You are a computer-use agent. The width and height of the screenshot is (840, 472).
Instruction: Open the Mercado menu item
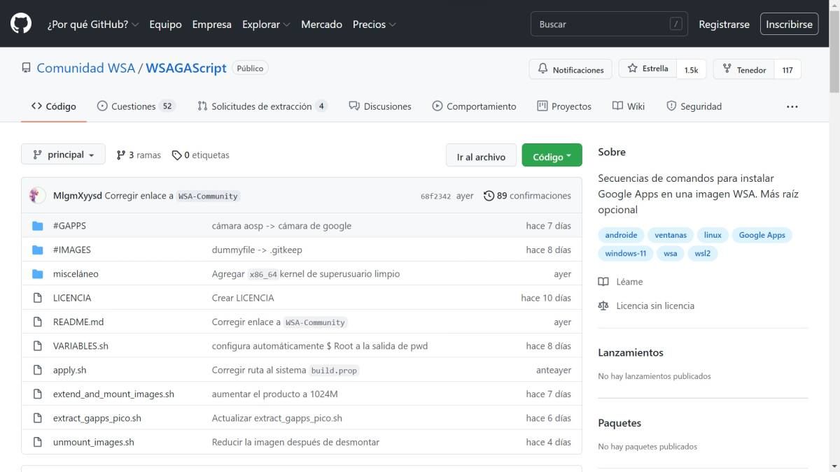tap(321, 24)
